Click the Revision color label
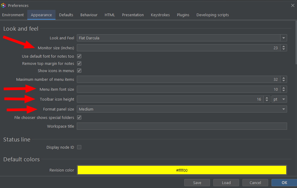 62,170
